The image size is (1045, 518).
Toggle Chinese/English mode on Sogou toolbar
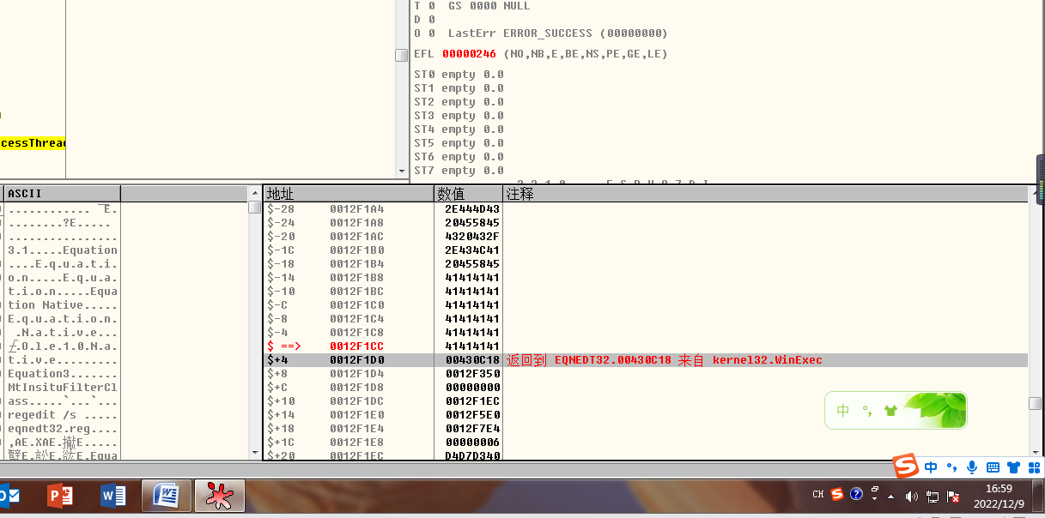[x=931, y=467]
